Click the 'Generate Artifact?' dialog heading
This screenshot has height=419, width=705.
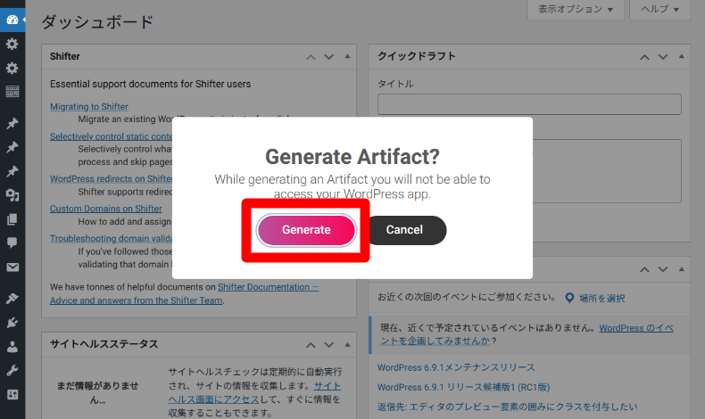tap(352, 157)
